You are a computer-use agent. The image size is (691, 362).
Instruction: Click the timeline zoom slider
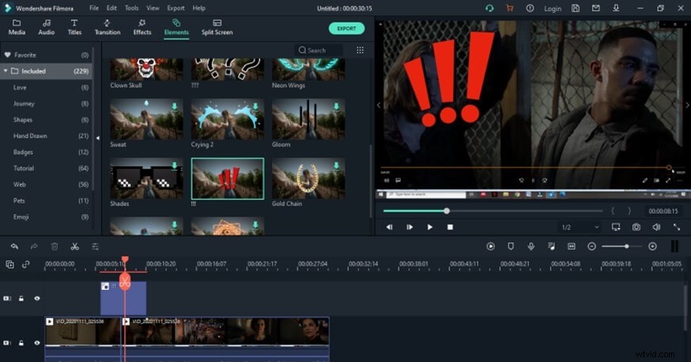coord(625,246)
